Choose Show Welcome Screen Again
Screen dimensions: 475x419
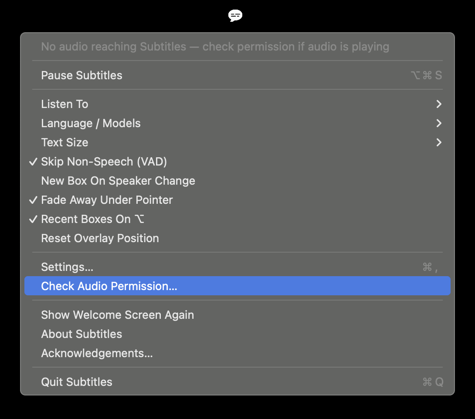point(237,315)
